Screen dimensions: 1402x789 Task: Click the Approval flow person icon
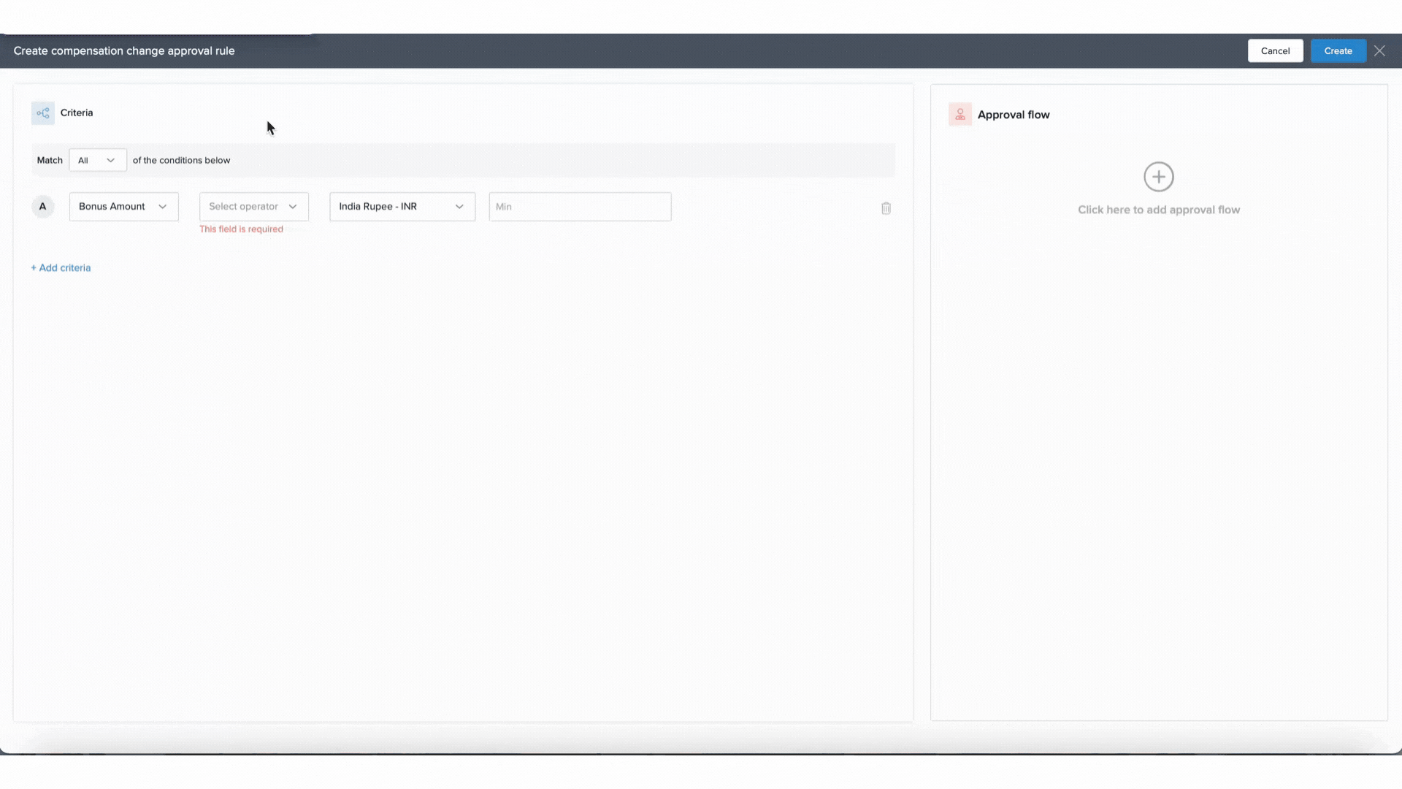pos(959,115)
